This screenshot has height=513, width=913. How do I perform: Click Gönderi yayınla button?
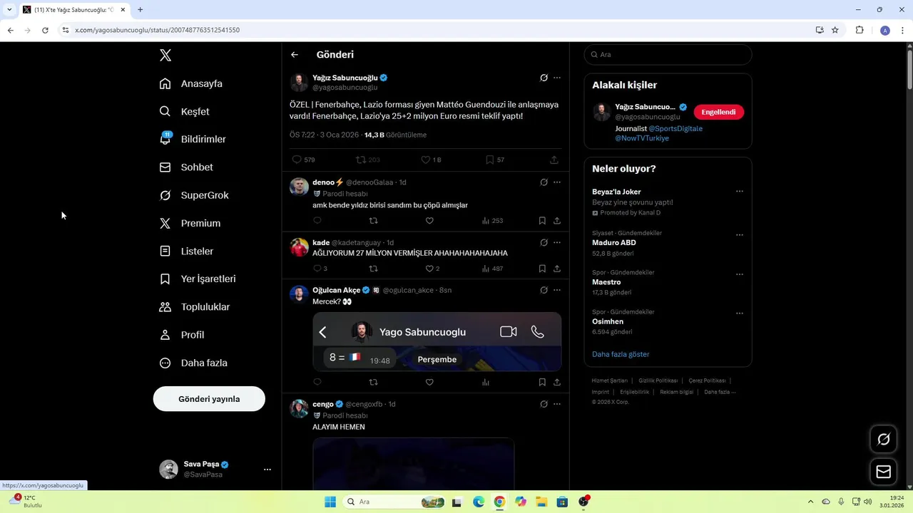pos(209,399)
